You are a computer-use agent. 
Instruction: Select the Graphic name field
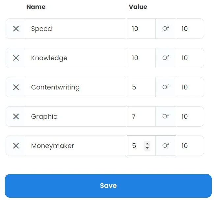(76, 116)
